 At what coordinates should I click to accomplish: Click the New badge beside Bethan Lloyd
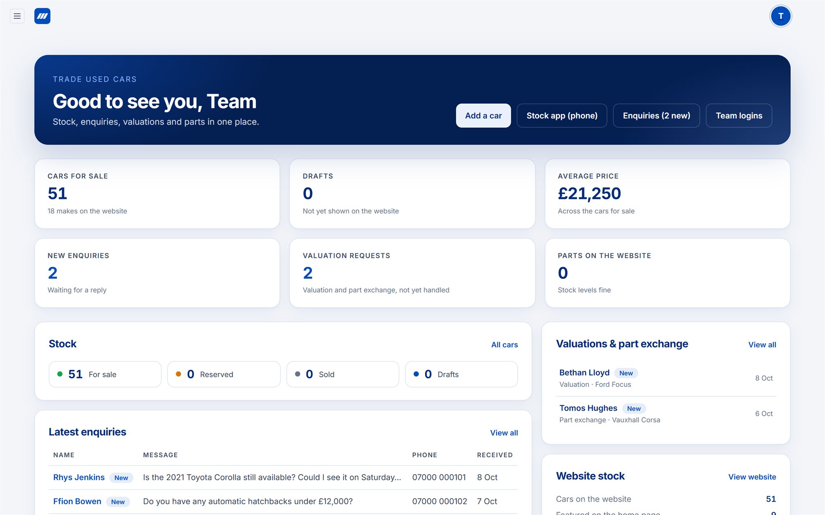pyautogui.click(x=626, y=373)
